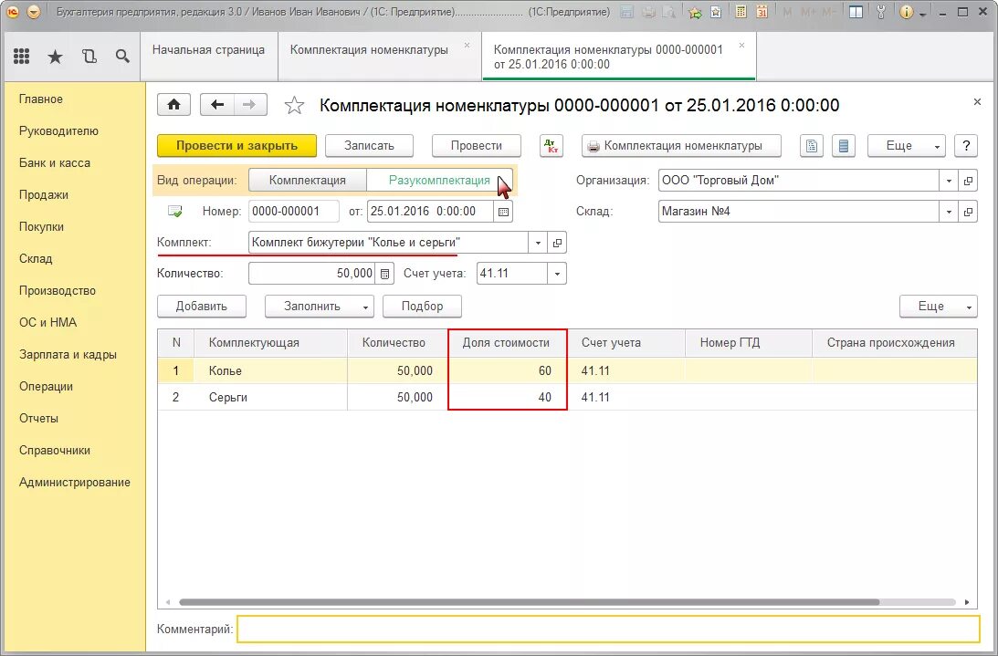Screen dimensions: 998x656
Task: Expand the arrow next to the info icon
Action: click(922, 14)
